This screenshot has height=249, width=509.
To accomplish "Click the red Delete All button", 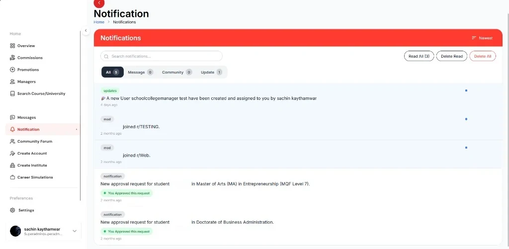I will click(x=482, y=56).
